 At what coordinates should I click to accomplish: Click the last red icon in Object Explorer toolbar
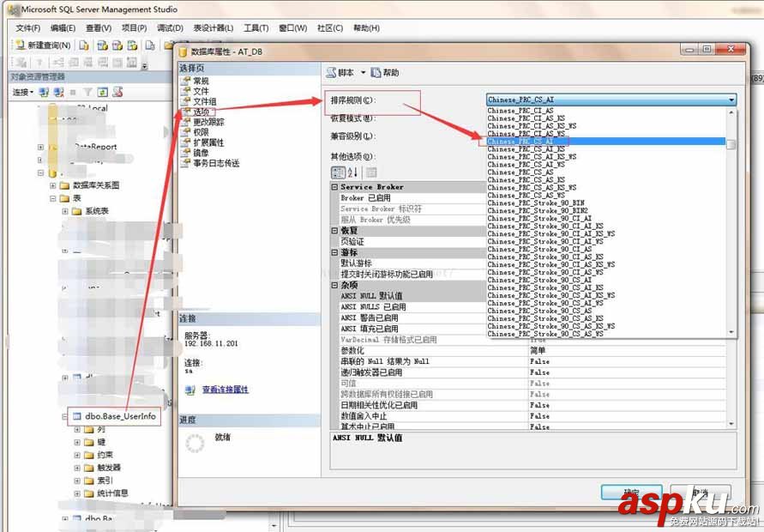coord(117,92)
